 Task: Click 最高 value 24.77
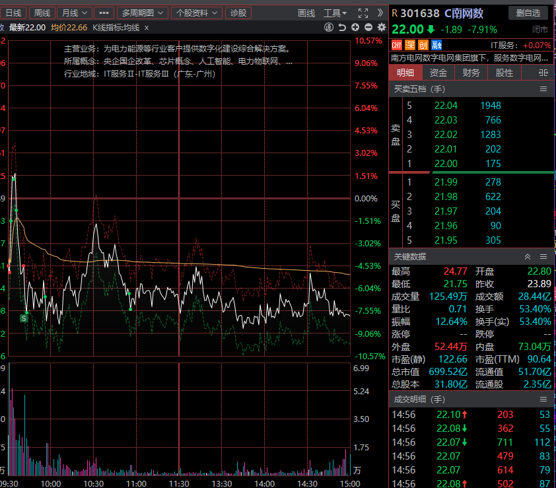(455, 271)
